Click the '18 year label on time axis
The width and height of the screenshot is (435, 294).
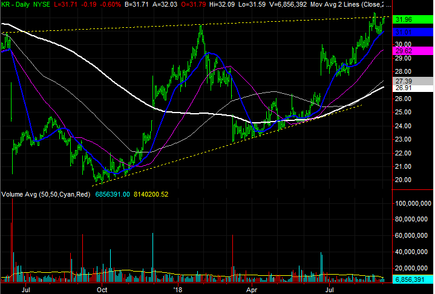tap(177, 290)
